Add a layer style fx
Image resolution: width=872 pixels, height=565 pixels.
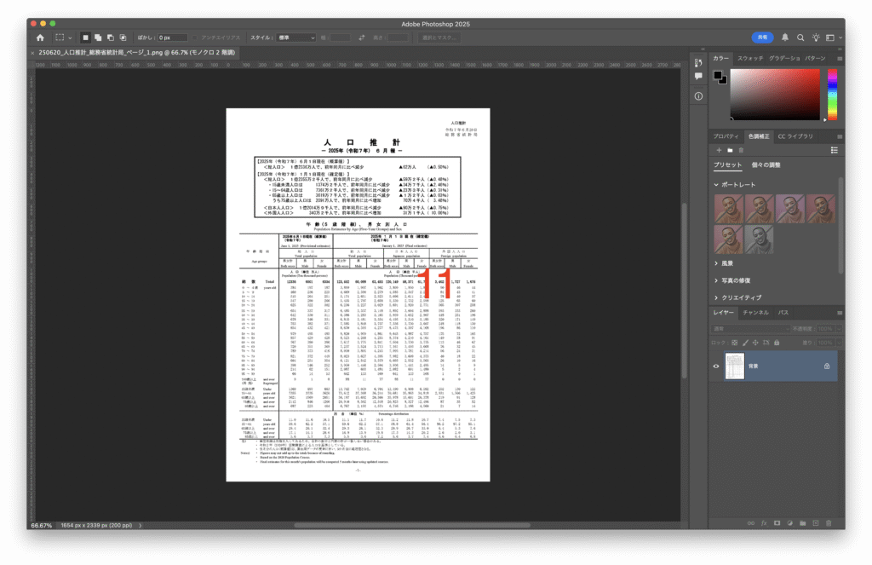tap(764, 523)
